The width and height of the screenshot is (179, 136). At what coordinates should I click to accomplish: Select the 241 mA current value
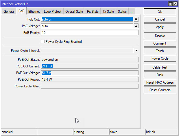47,66
